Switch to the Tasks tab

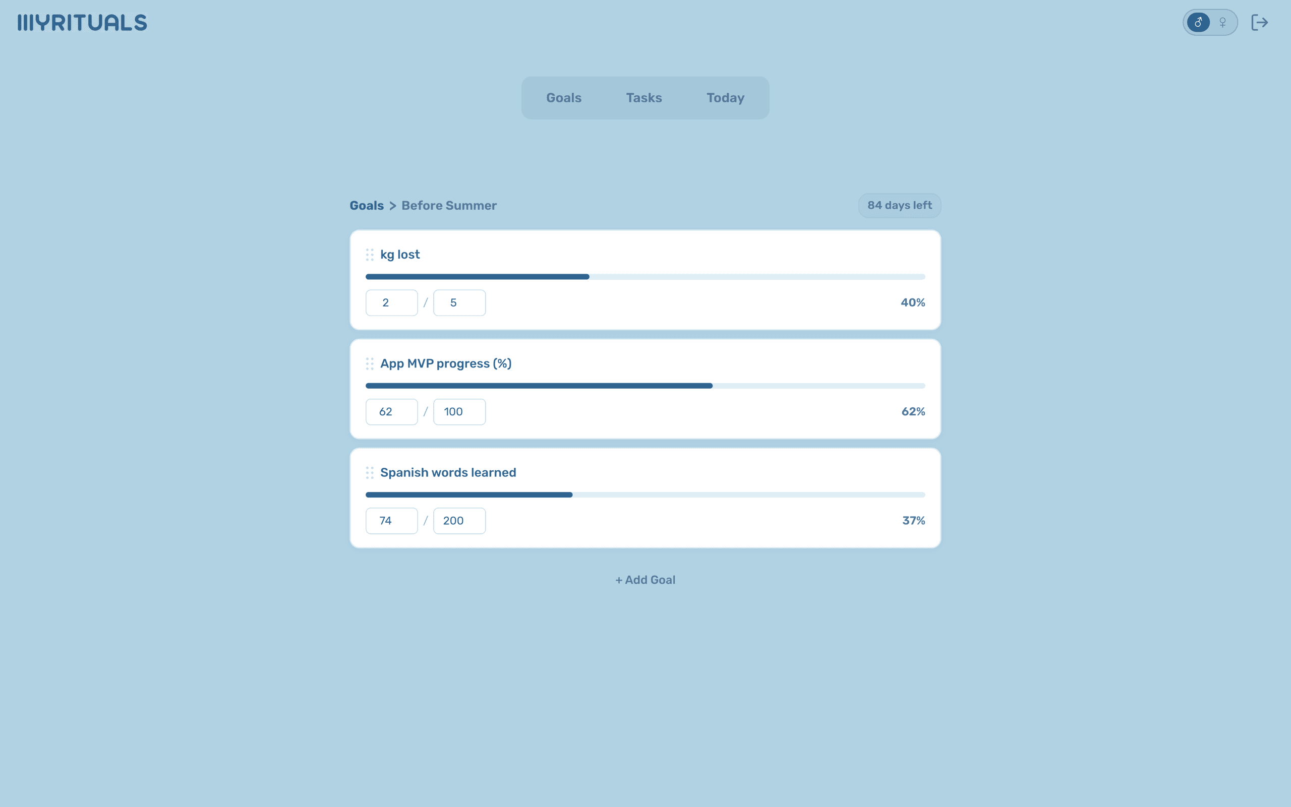coord(644,98)
